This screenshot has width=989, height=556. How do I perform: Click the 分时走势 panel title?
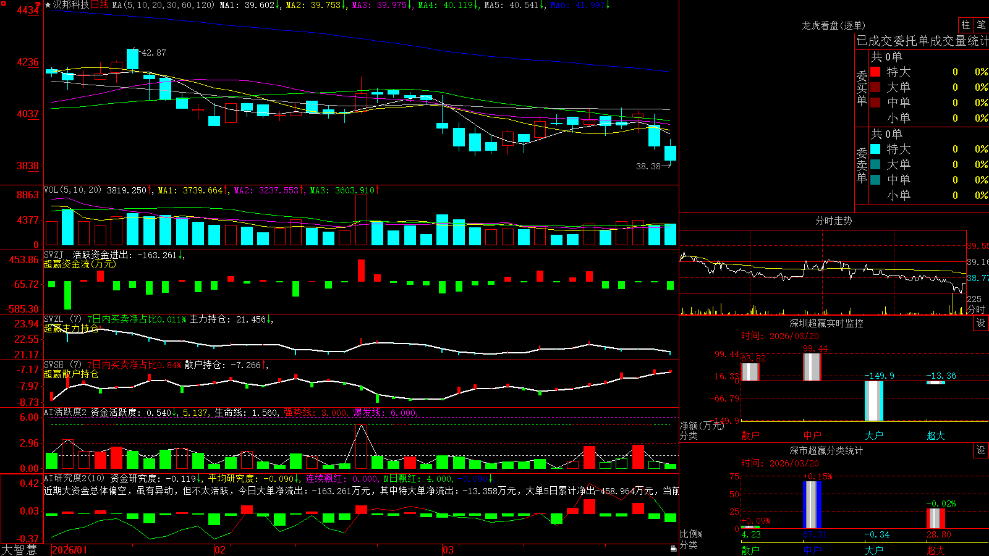(833, 221)
